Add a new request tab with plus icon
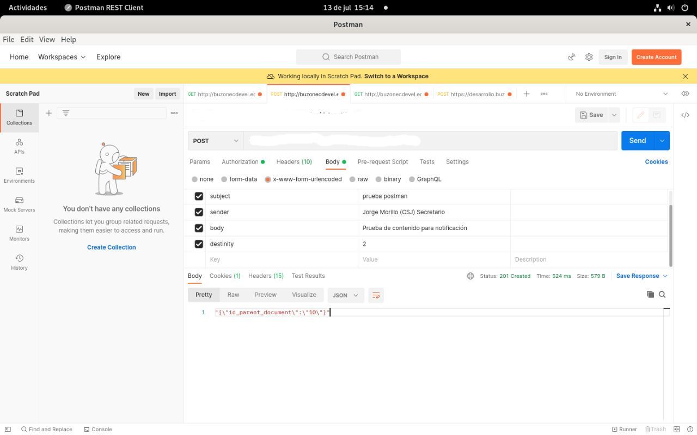The width and height of the screenshot is (697, 435). [x=526, y=94]
